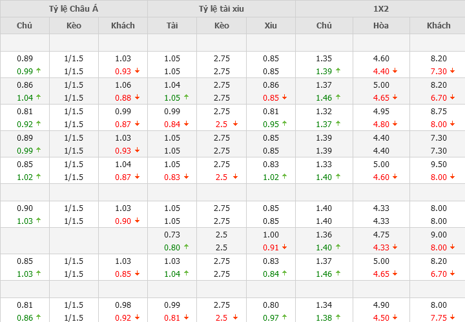
Task: Click the red down arrow beside 0.91
Action: click(x=284, y=247)
